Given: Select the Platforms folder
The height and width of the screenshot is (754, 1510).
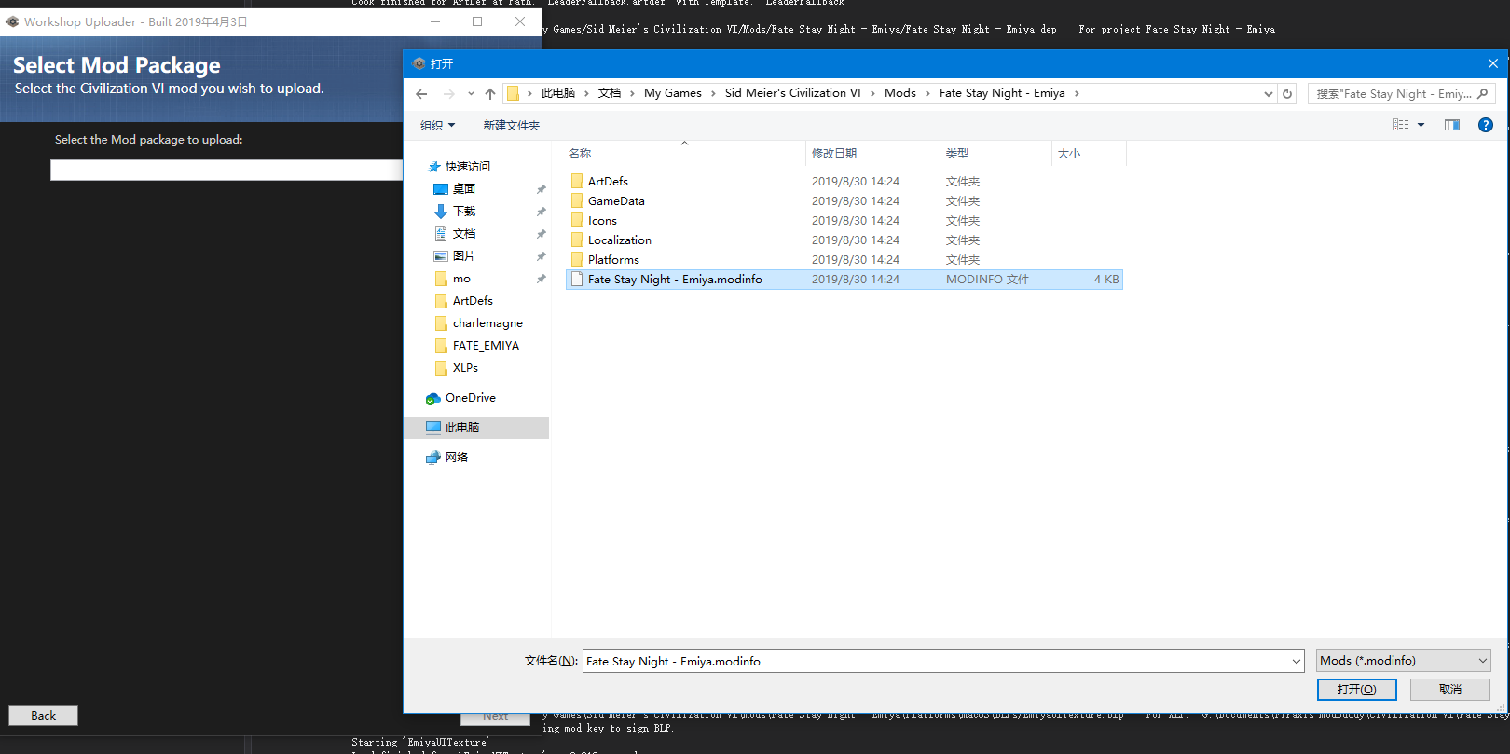Looking at the screenshot, I should 613,259.
